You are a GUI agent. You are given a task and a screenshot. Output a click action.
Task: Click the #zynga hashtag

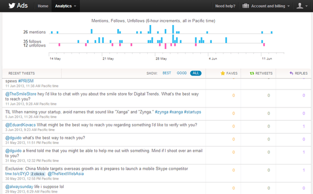point(161,112)
